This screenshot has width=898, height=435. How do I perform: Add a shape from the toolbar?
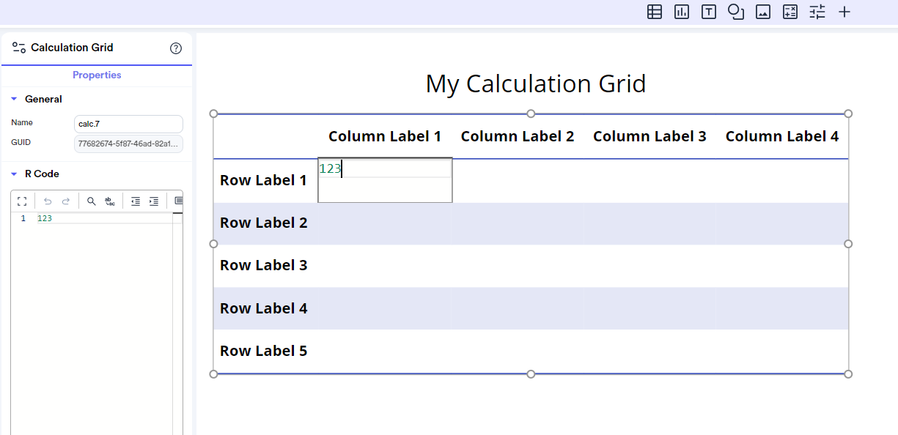736,12
